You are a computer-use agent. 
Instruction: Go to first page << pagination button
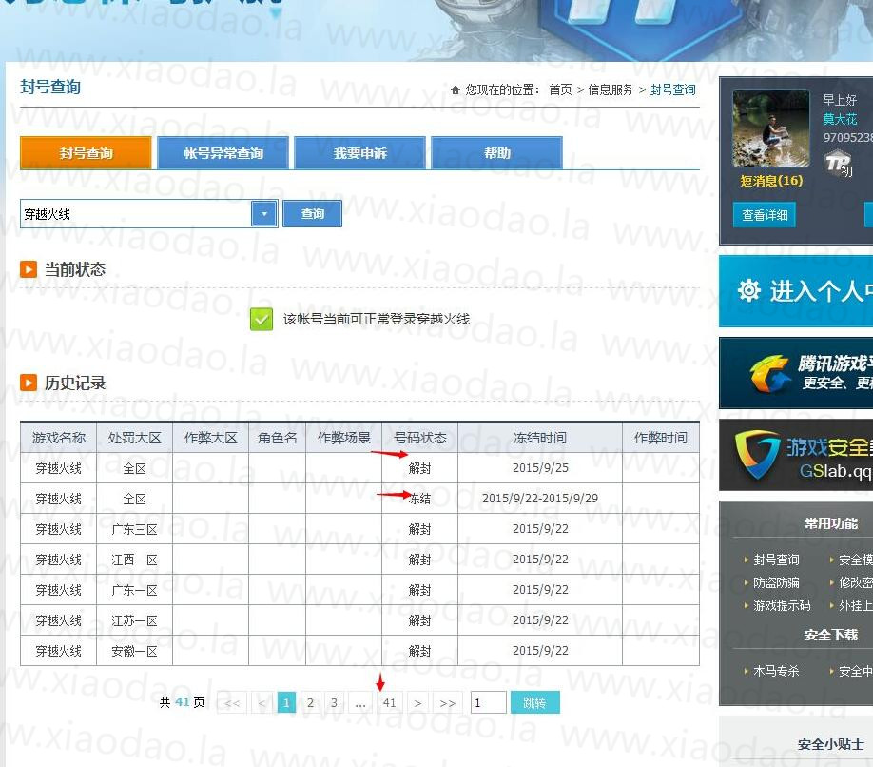[232, 703]
